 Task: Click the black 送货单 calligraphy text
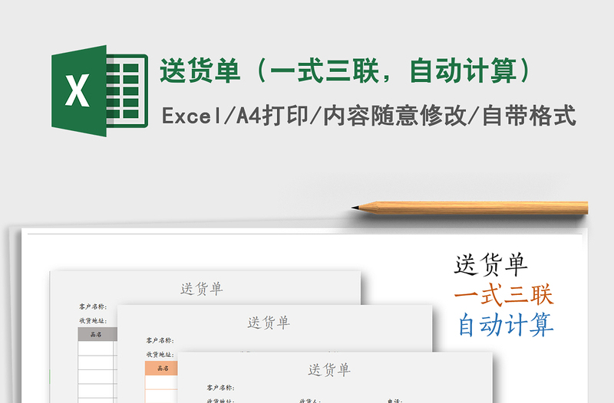490,264
